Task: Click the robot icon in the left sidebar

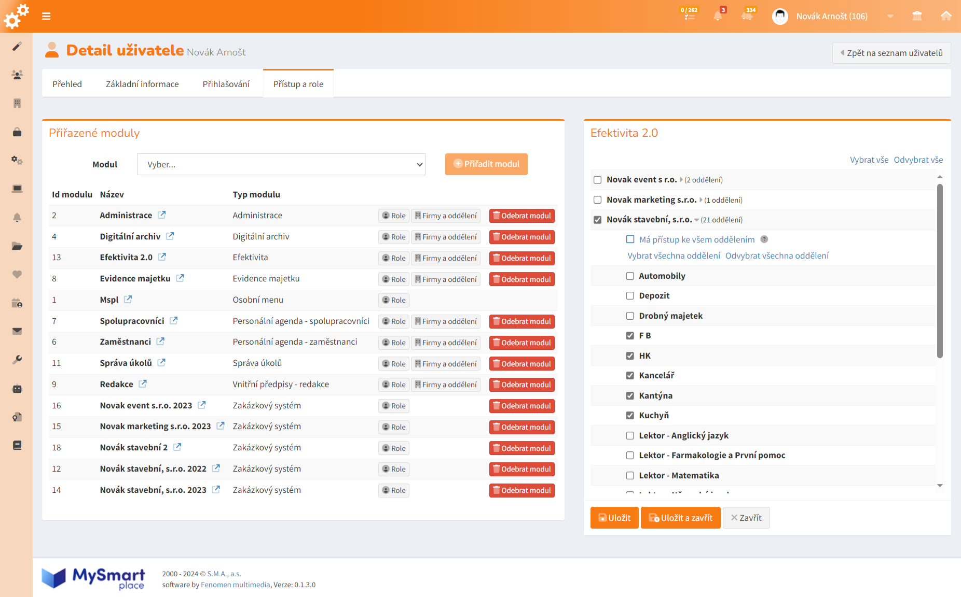Action: tap(17, 388)
